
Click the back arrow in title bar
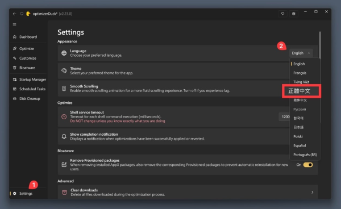tap(15, 14)
